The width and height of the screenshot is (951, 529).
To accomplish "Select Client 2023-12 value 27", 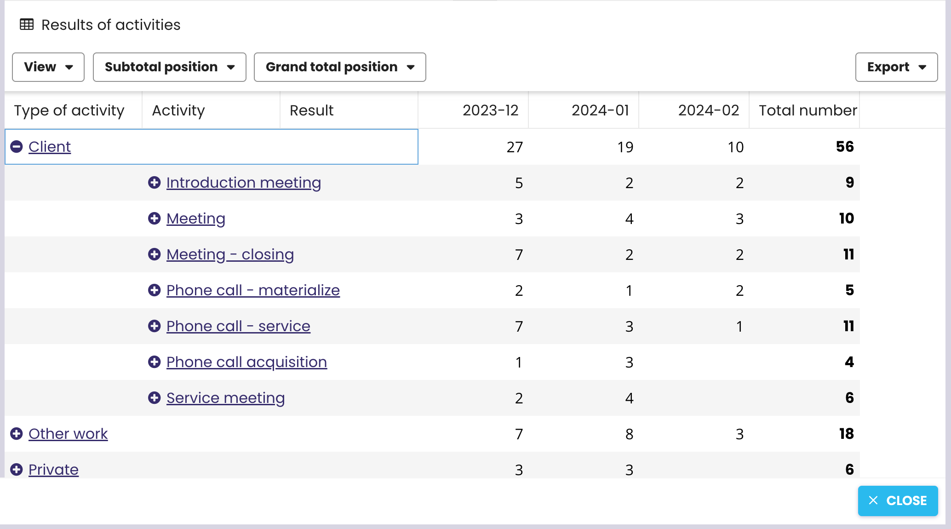I will pos(515,147).
